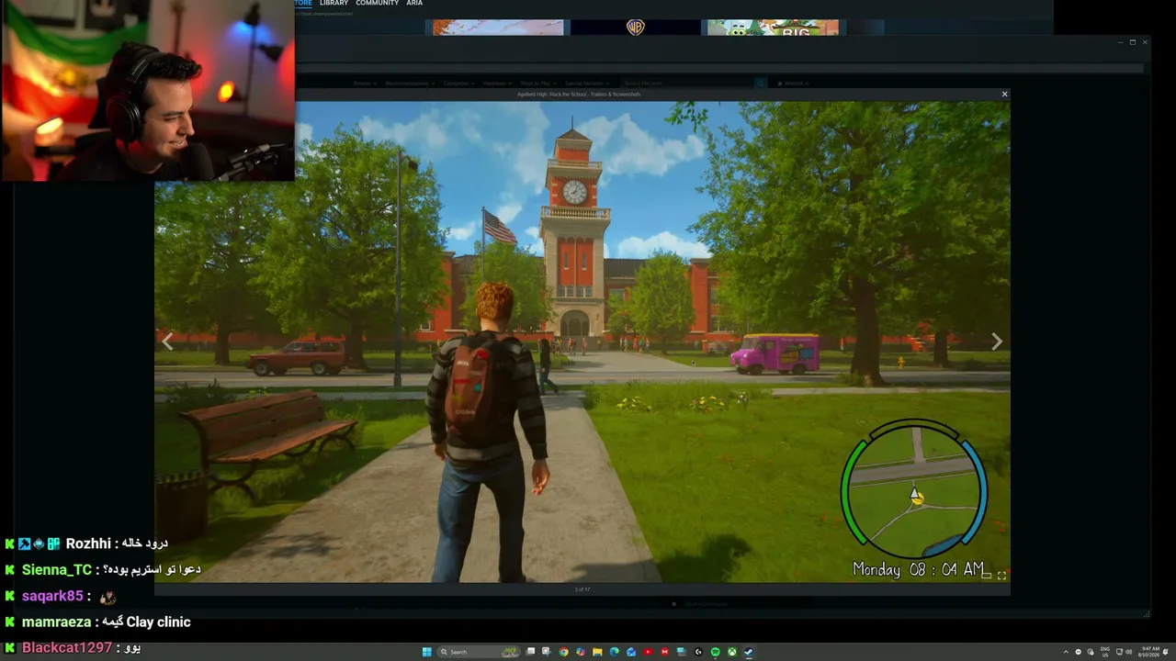
Task: Open the Copilot icon on the taskbar
Action: [581, 652]
